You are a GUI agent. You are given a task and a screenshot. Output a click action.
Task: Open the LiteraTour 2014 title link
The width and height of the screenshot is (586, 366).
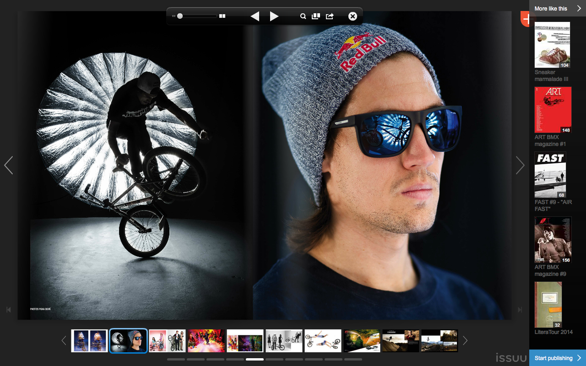[553, 332]
